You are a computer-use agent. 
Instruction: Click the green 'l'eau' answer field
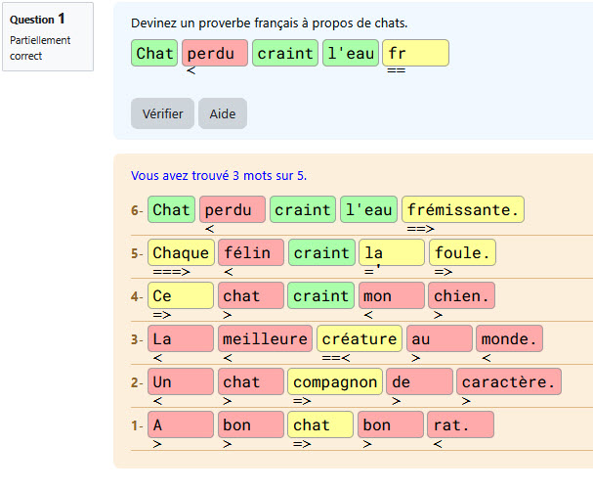pyautogui.click(x=351, y=53)
